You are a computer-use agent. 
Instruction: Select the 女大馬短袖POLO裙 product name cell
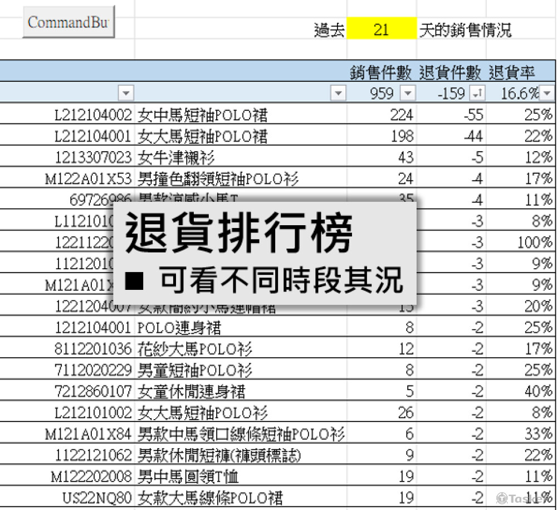203,137
